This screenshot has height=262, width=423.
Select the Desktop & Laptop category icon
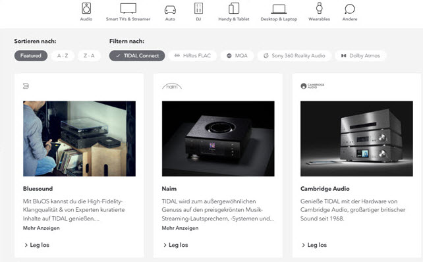coord(279,9)
